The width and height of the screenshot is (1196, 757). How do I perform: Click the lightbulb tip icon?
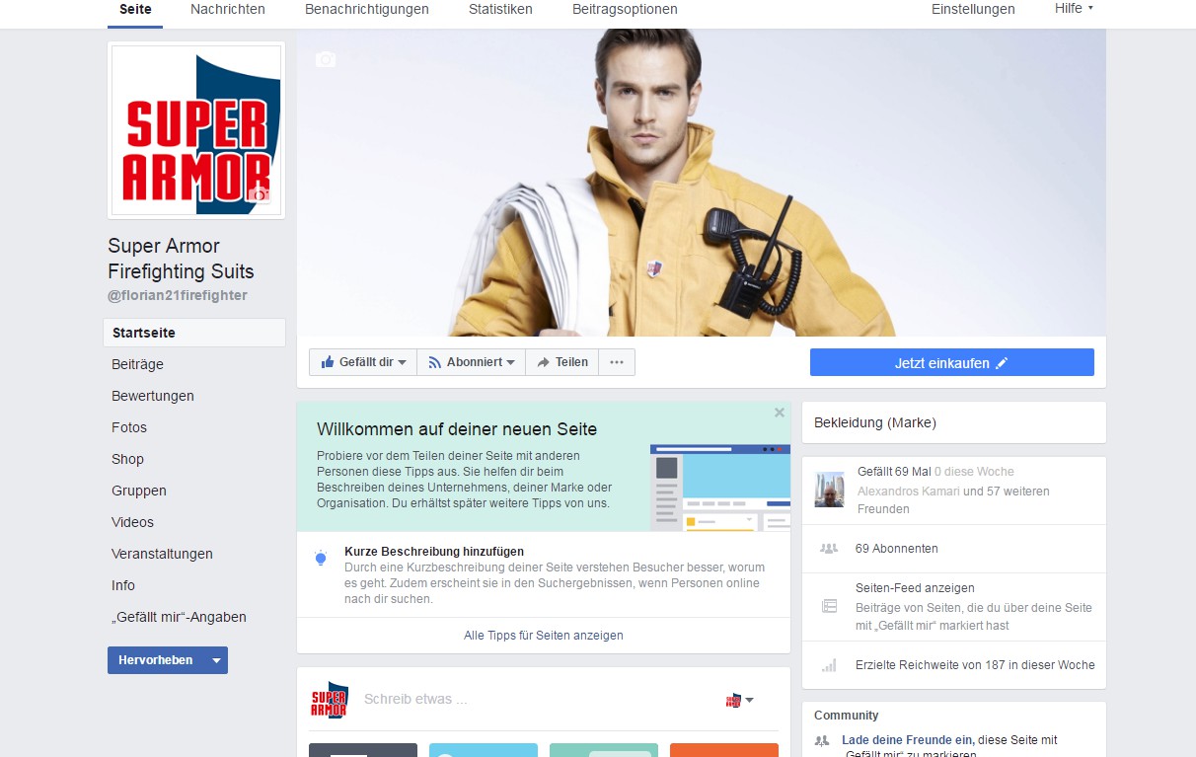point(320,559)
